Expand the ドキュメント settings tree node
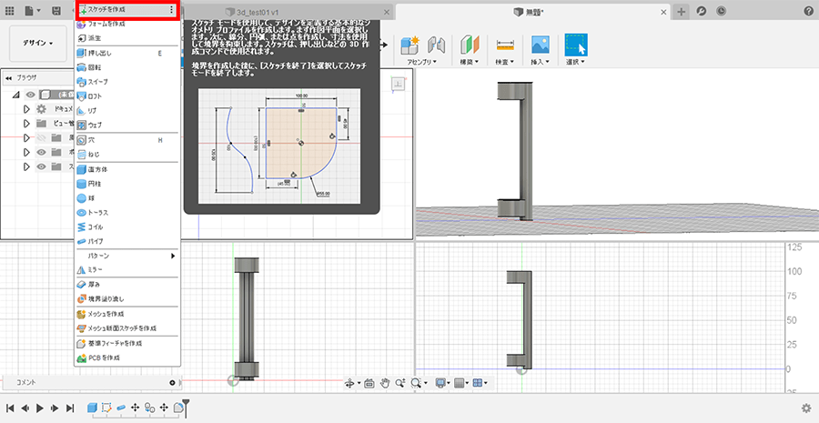 26,108
